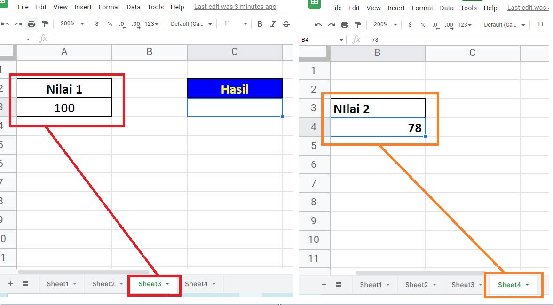553x305 pixels.
Task: Increase decimal places in left window
Action: 136,24
